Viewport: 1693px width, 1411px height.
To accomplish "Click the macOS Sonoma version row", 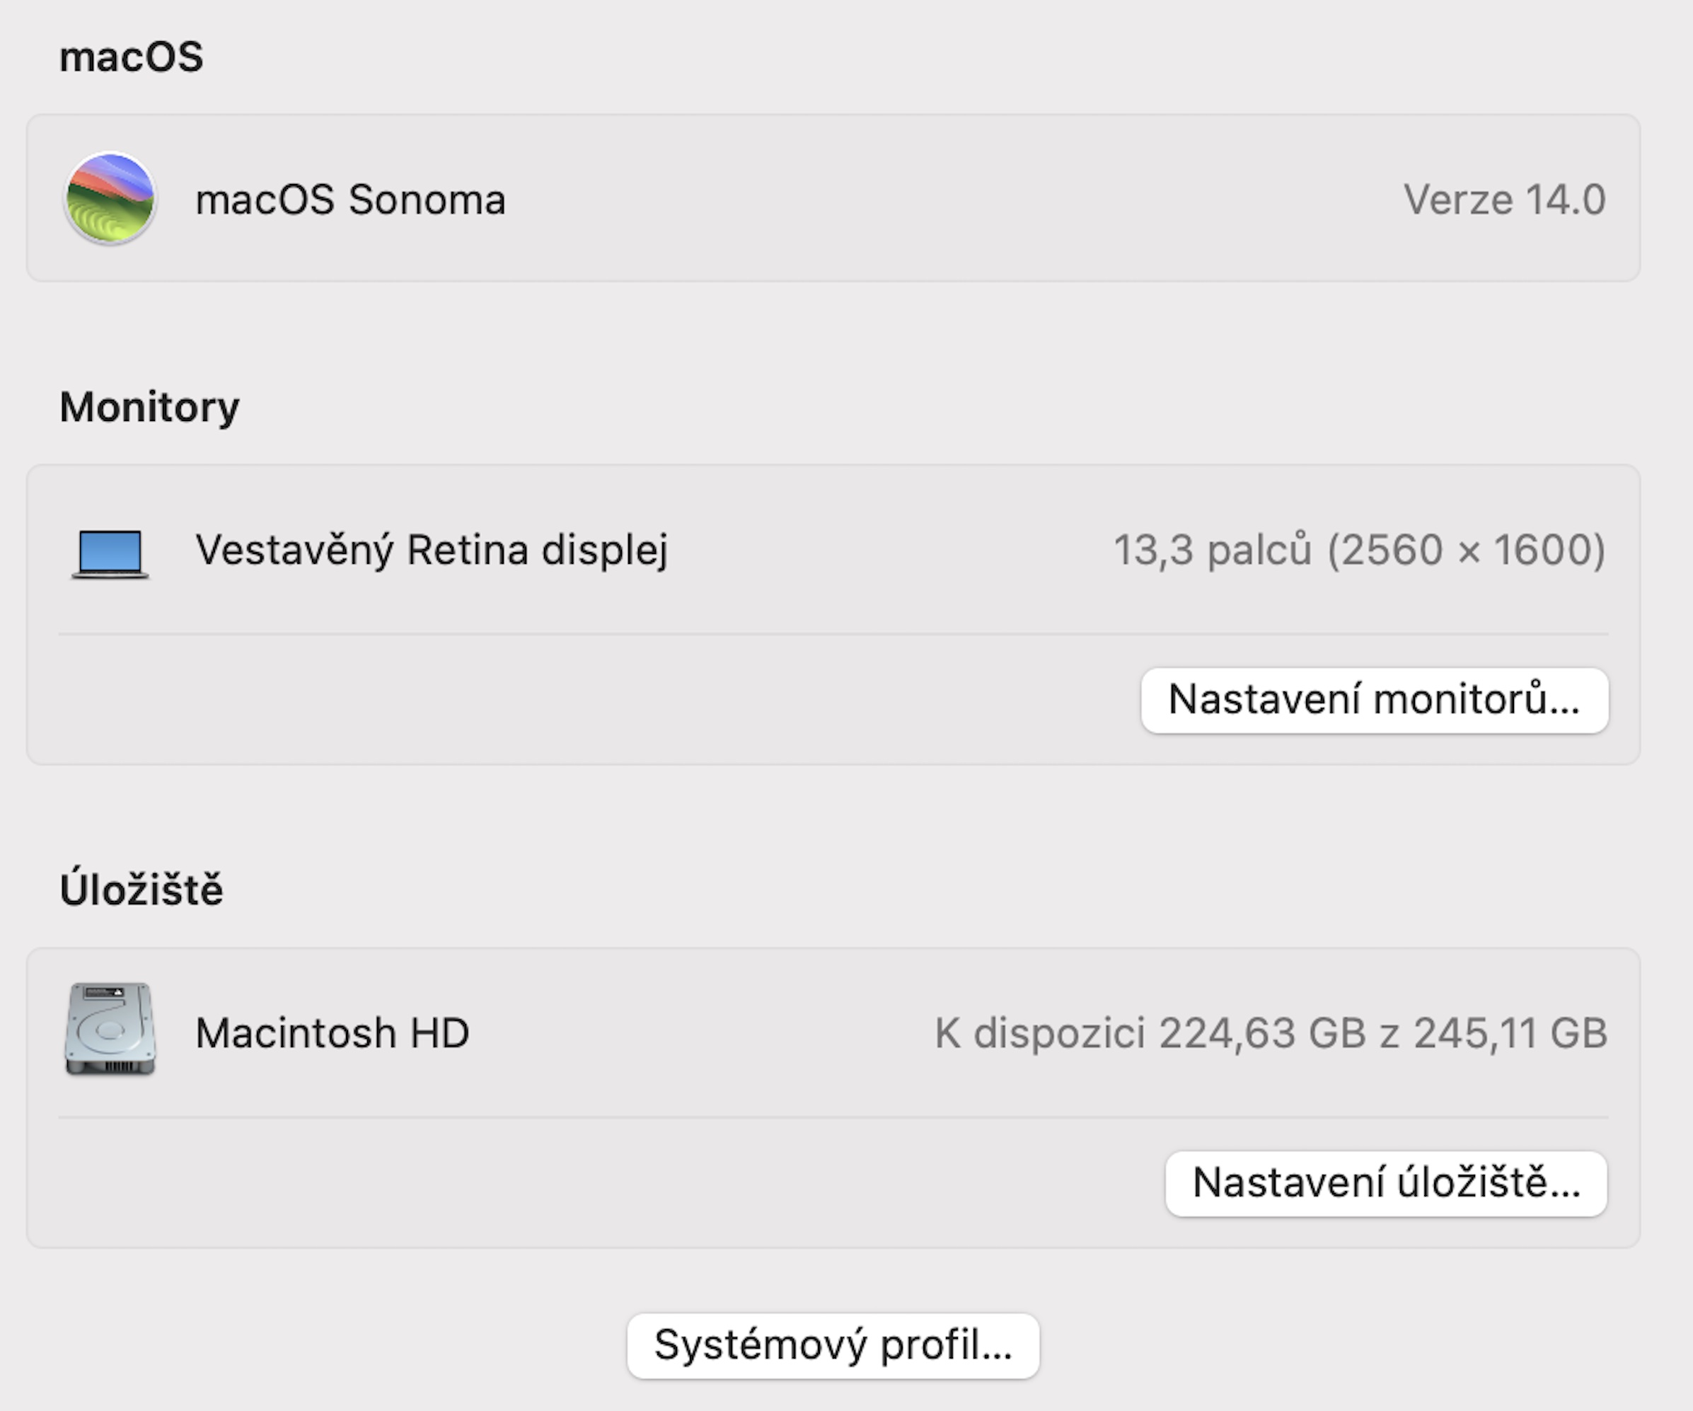I will [886, 199].
